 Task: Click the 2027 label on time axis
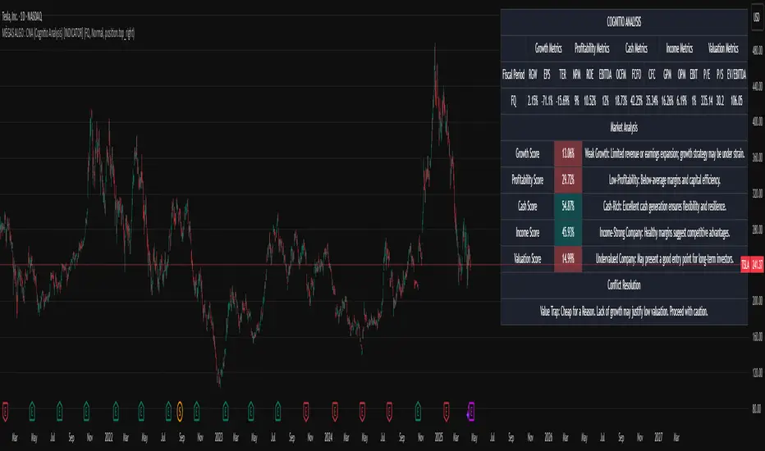[658, 437]
